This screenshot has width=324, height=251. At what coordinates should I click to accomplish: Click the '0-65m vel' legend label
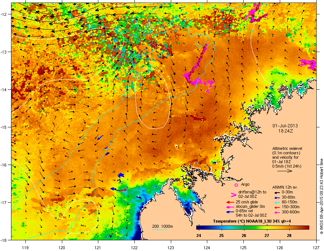tap(244, 211)
